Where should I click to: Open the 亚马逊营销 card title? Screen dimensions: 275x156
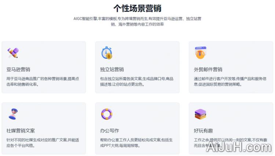click(18, 69)
